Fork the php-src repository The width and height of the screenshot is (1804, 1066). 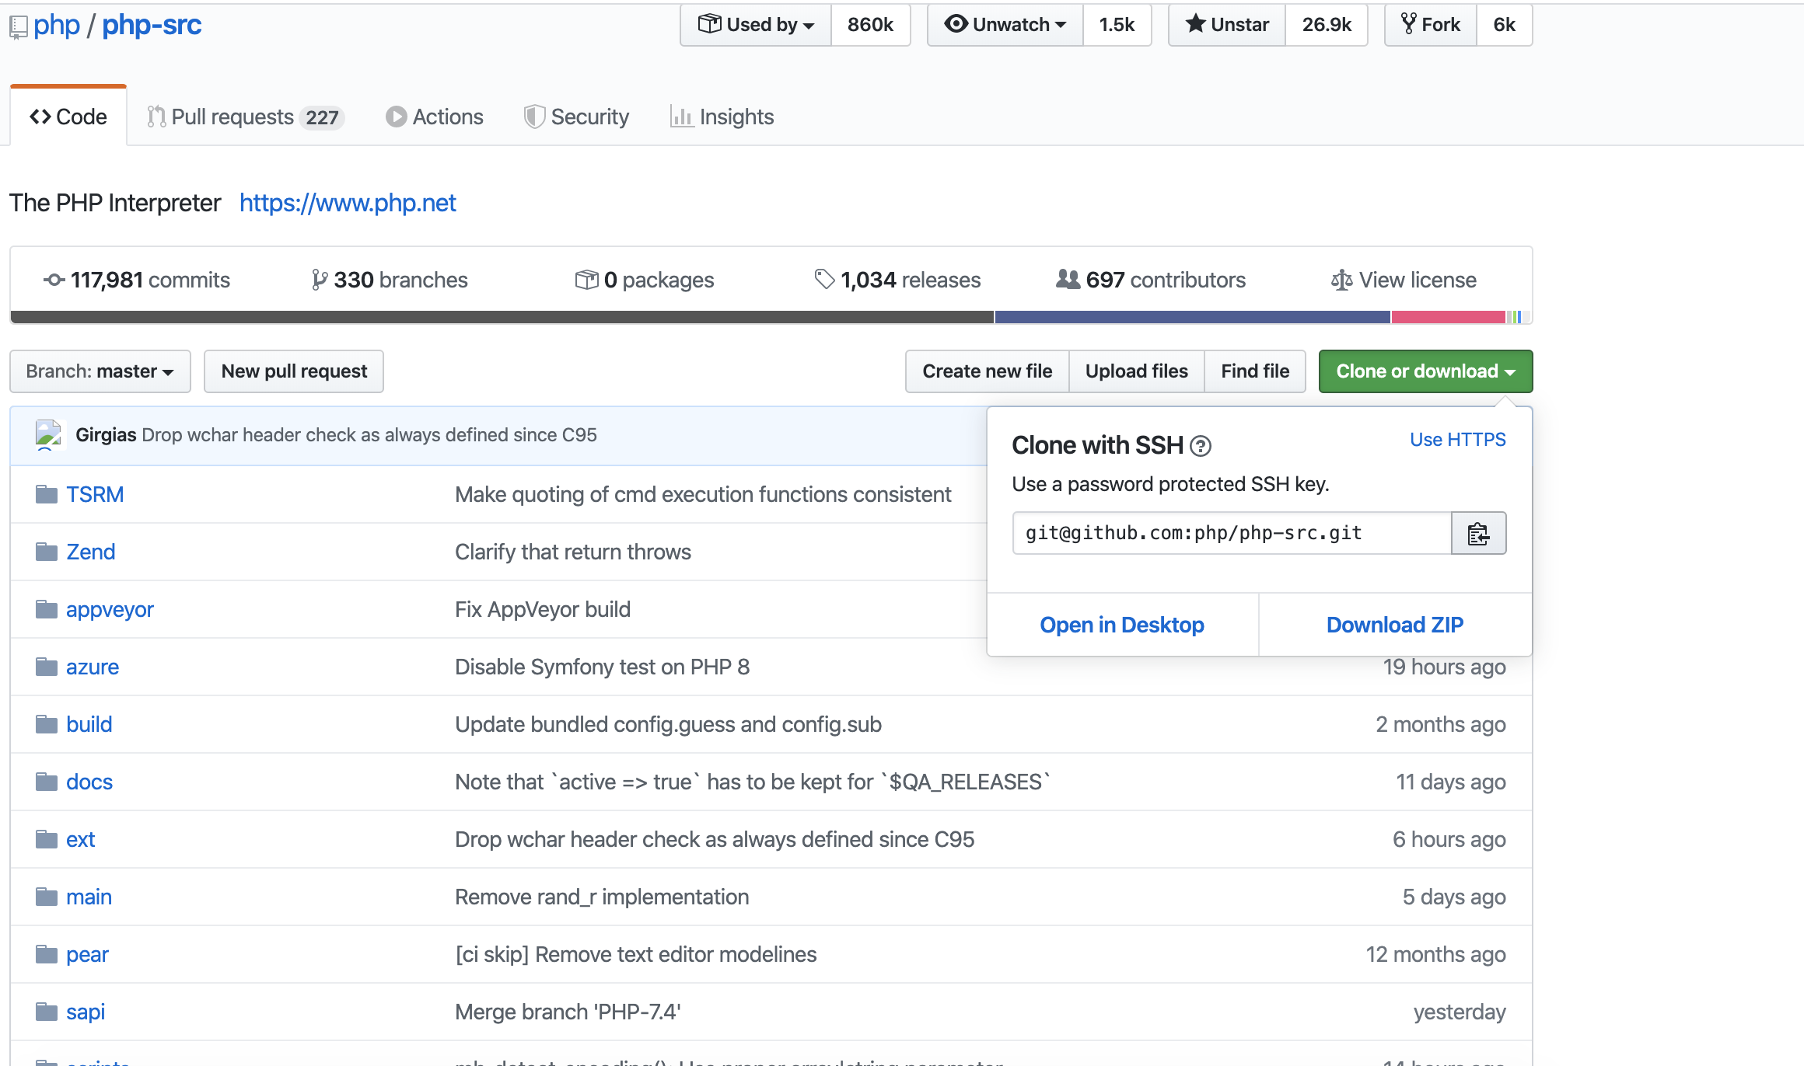click(x=1431, y=25)
